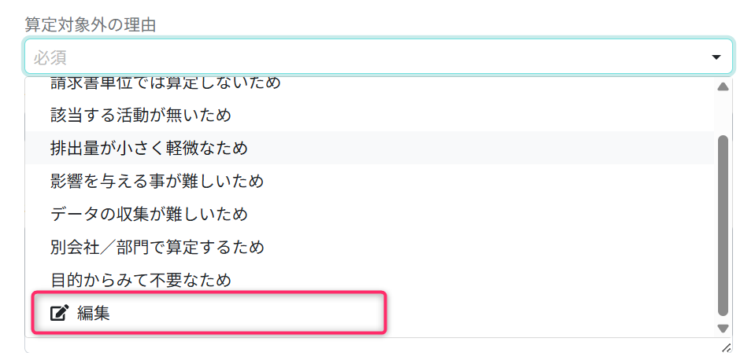Viewport: 755px width, 353px height.
Task: Click the resize grip at the bottom-right corner
Action: click(726, 347)
